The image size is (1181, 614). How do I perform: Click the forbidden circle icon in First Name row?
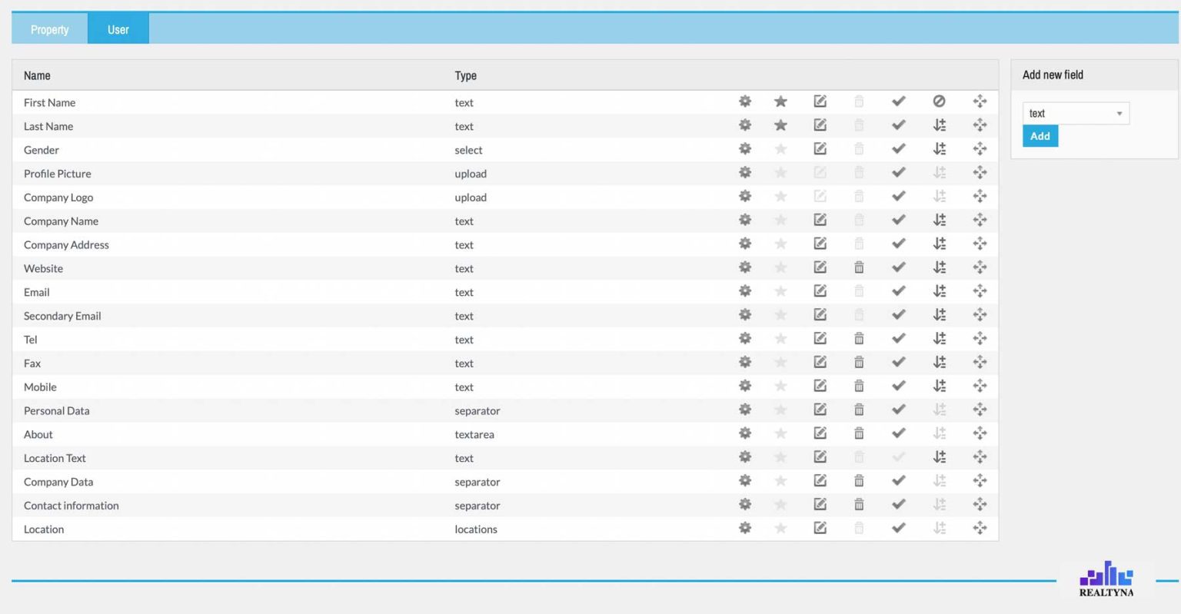(x=939, y=101)
